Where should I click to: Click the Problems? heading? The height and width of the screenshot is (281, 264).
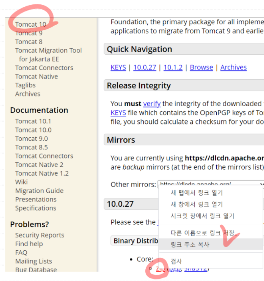(x=30, y=224)
